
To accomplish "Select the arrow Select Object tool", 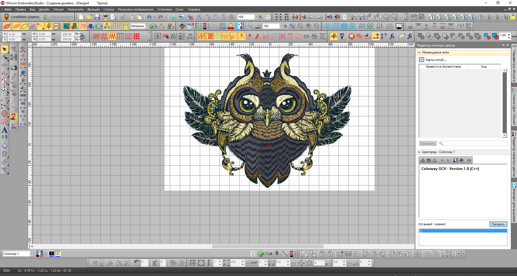I will pyautogui.click(x=5, y=49).
